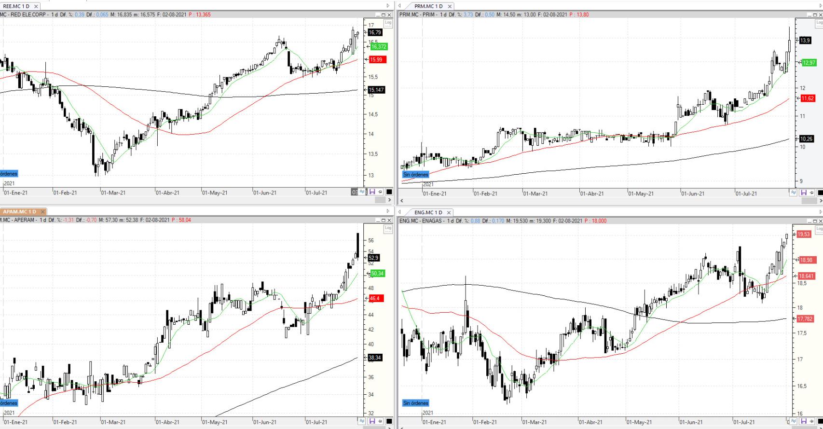Click right tab-scroll arrow above REE.MC chart
This screenshot has width=823, height=429.
pos(388,6)
